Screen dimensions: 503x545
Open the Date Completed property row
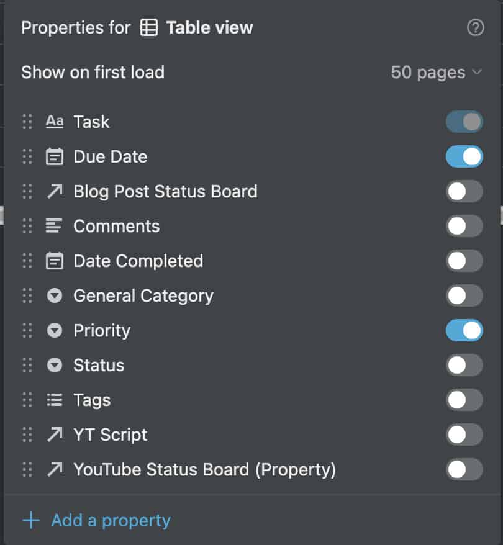tap(251, 261)
